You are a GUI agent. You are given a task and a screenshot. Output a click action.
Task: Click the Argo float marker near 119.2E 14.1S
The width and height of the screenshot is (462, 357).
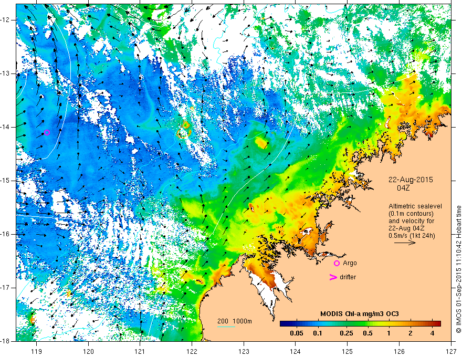tap(47, 132)
